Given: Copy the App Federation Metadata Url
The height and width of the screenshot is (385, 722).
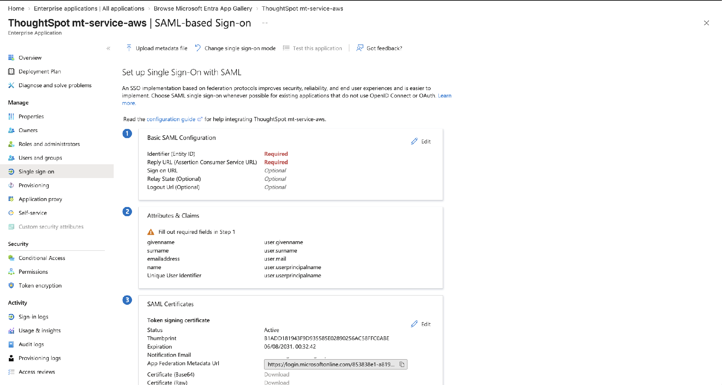Looking at the screenshot, I should [x=402, y=364].
